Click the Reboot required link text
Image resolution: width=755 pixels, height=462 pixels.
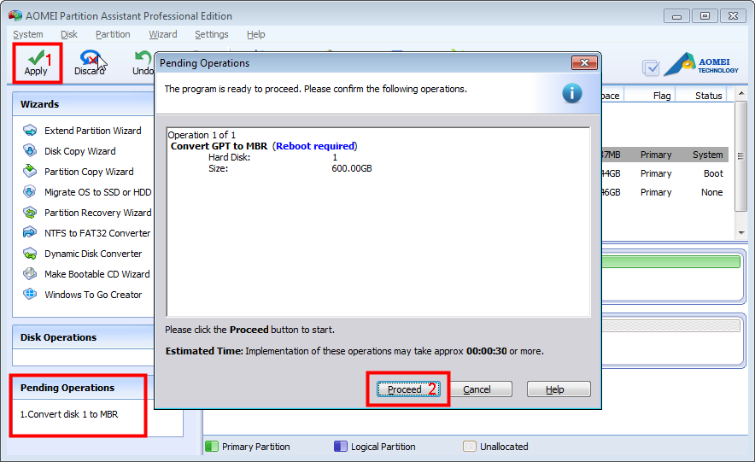click(315, 146)
